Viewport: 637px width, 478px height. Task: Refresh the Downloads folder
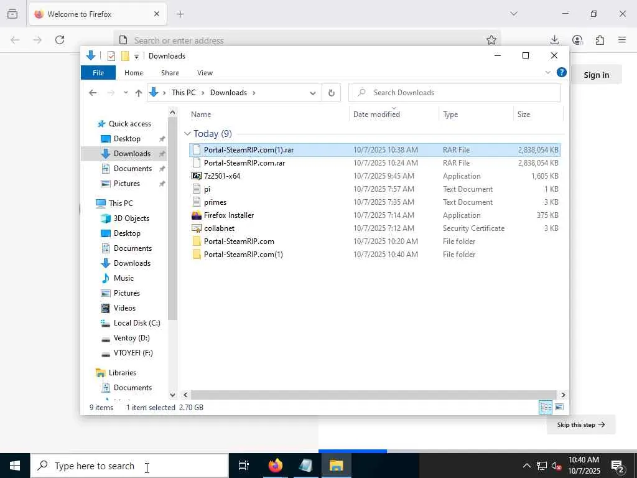click(x=332, y=93)
